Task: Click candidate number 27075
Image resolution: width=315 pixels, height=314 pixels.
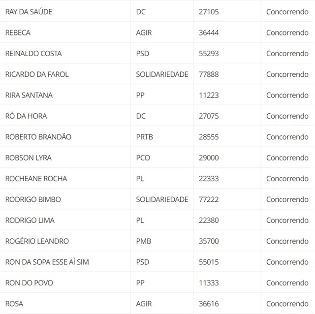Action: pos(209,116)
